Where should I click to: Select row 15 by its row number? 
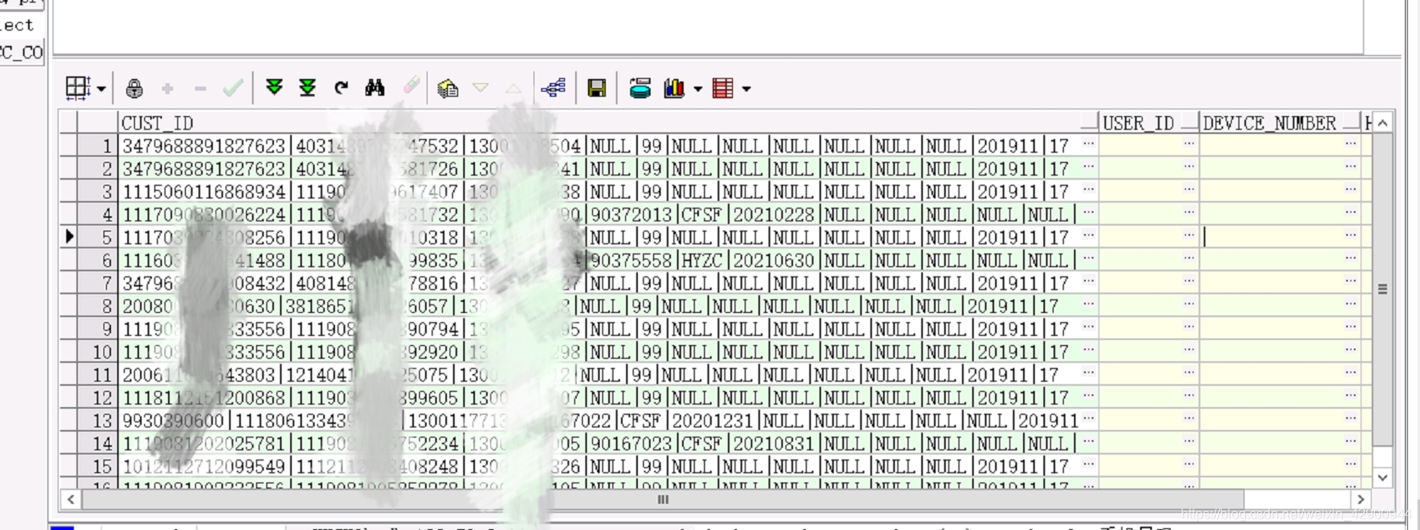[x=97, y=466]
